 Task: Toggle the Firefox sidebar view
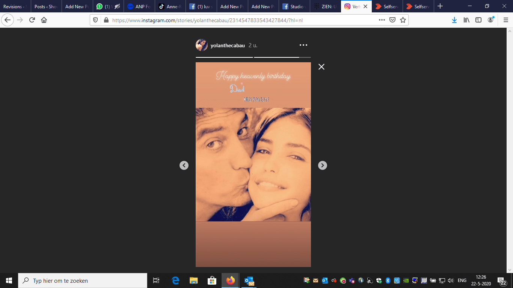478,20
